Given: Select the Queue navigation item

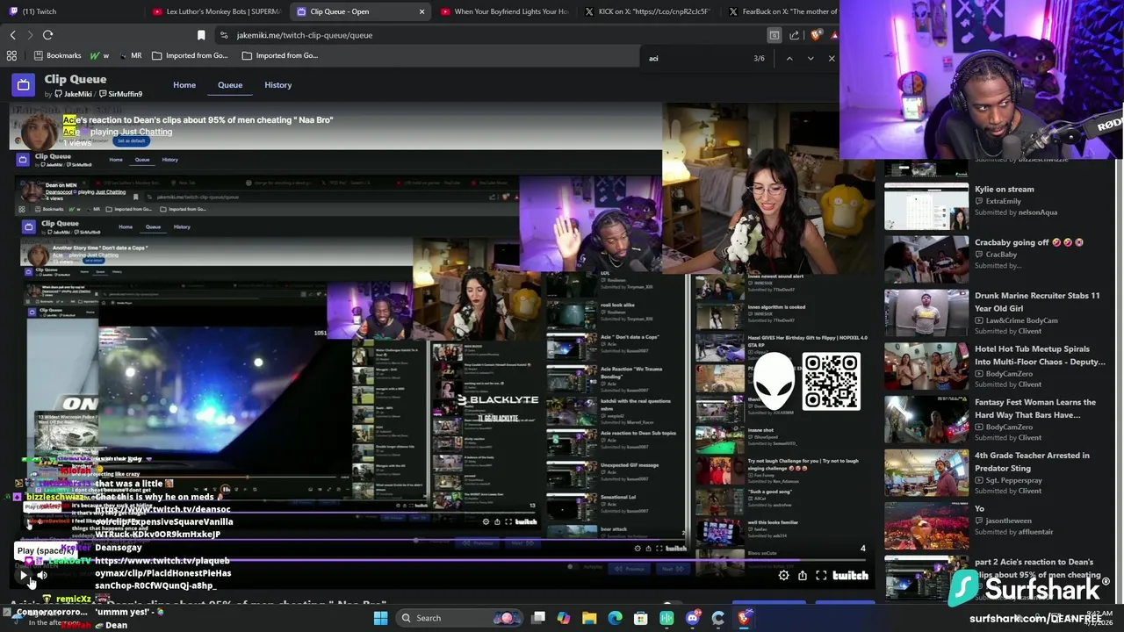Looking at the screenshot, I should [x=230, y=85].
